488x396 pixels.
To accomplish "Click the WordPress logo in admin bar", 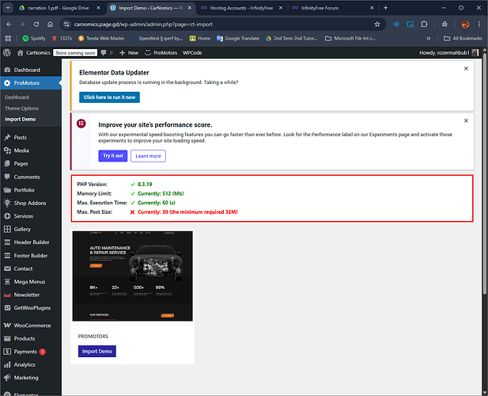I will point(6,52).
